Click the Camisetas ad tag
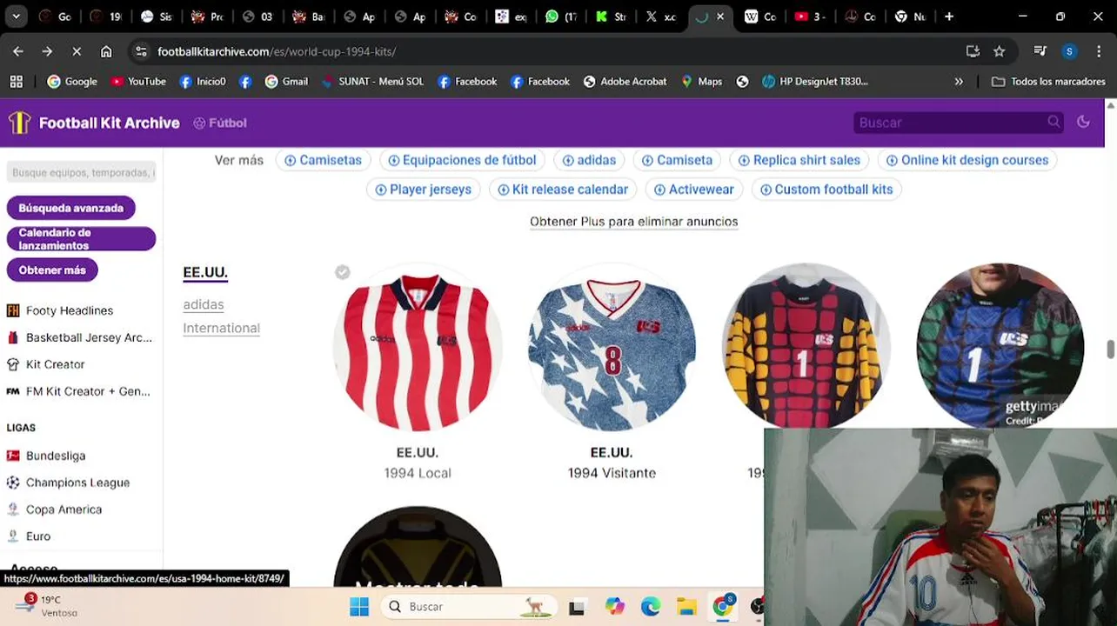Image resolution: width=1117 pixels, height=626 pixels. point(324,160)
